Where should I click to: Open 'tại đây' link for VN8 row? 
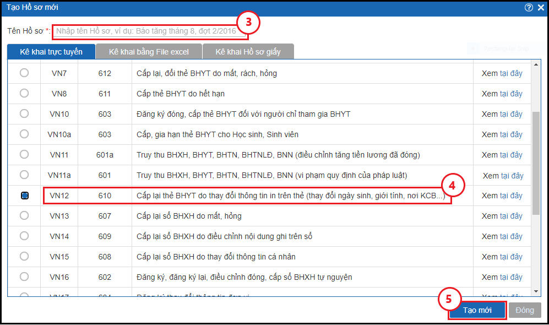[x=511, y=94]
